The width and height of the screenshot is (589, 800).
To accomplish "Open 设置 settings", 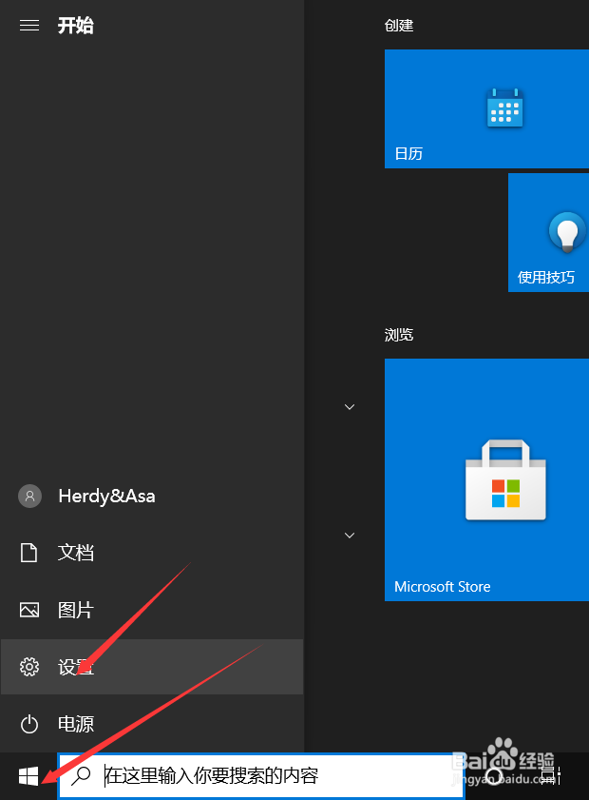I will coord(152,667).
